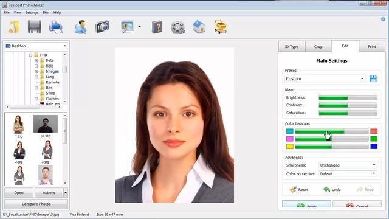Click the magenta-green color balance slider
The height and width of the screenshot is (219, 389).
click(x=332, y=139)
